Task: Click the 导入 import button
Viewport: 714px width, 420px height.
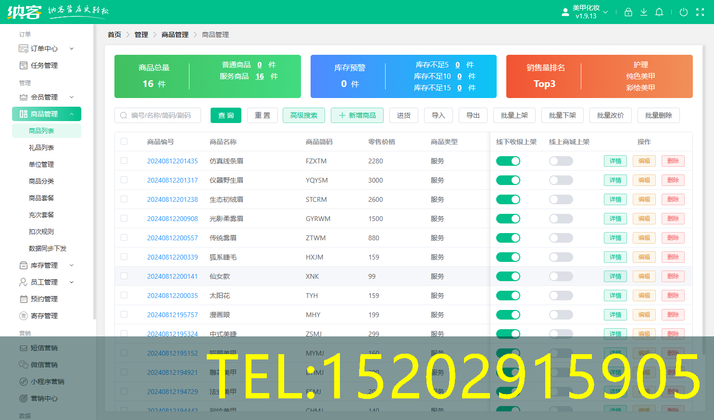Action: (438, 115)
